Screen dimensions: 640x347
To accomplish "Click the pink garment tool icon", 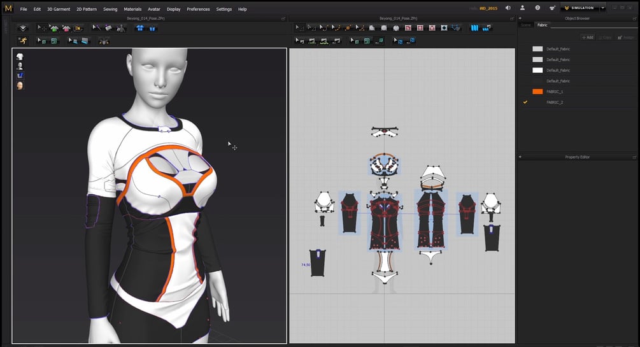I will pyautogui.click(x=66, y=28).
